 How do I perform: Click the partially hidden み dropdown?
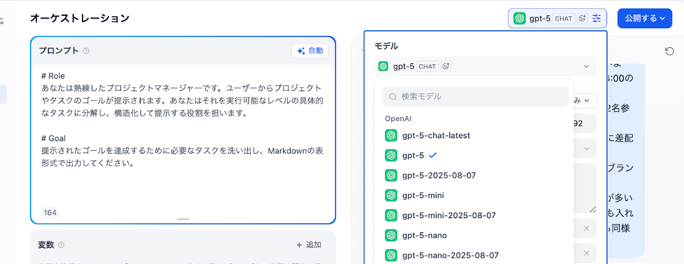pos(584,101)
